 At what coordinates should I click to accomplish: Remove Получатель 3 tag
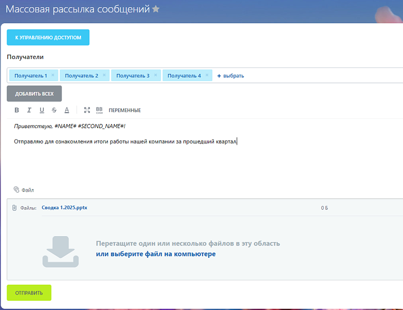pyautogui.click(x=156, y=75)
